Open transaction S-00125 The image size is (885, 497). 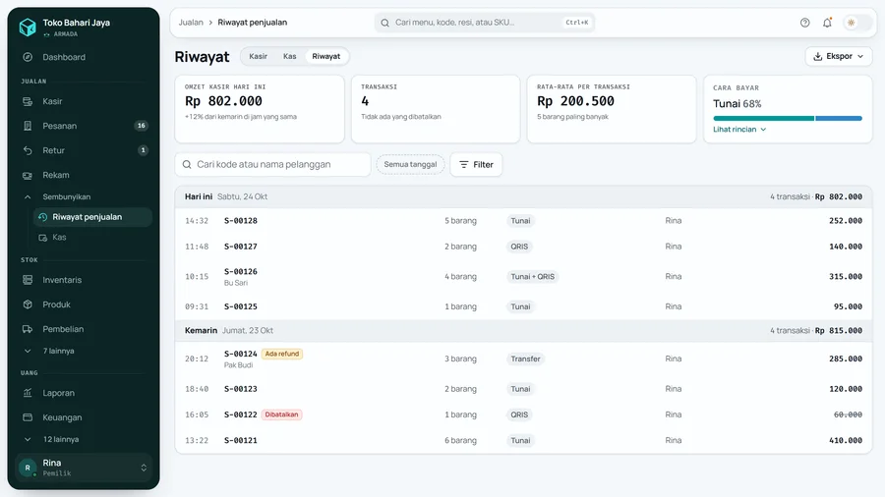[x=523, y=306]
